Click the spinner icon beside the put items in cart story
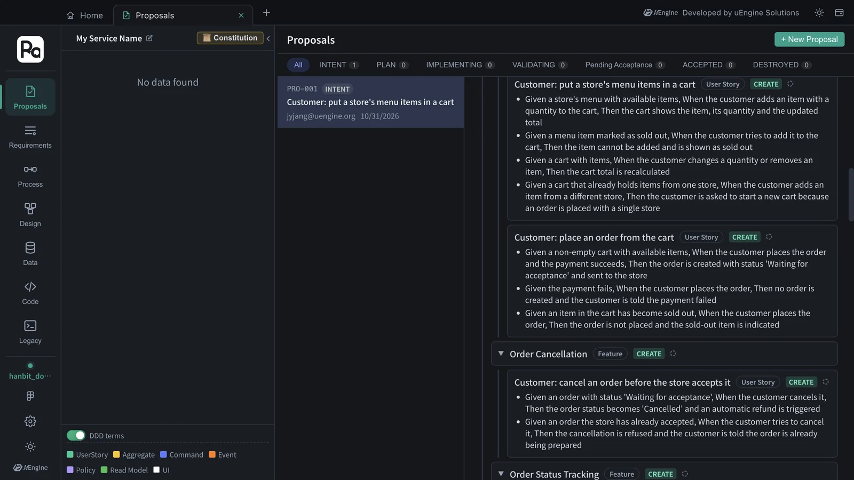 [x=790, y=84]
